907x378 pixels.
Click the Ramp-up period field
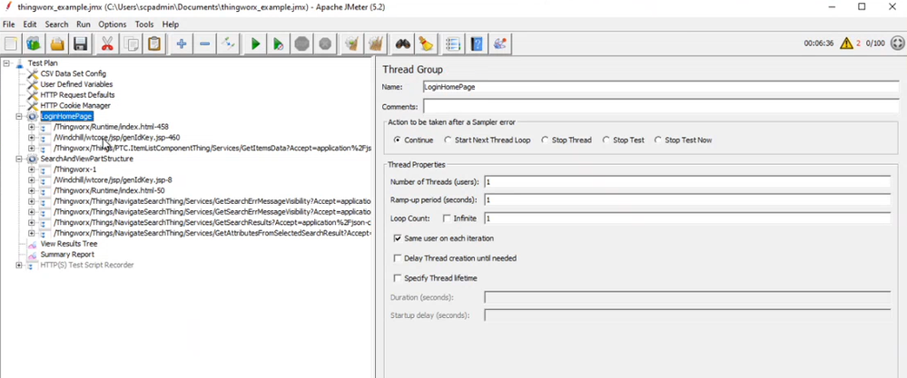[687, 199]
